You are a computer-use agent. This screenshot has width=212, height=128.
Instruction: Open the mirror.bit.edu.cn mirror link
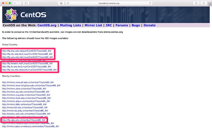point(25,107)
